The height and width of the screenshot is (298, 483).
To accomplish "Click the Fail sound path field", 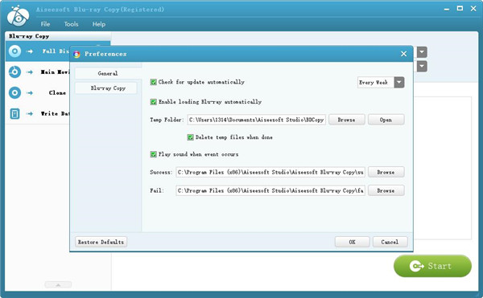I will 270,190.
